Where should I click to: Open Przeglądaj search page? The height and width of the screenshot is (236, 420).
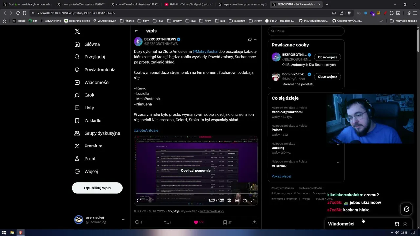click(x=90, y=57)
